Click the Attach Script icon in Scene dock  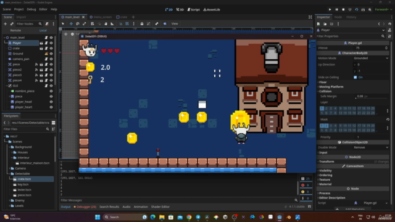47,23
